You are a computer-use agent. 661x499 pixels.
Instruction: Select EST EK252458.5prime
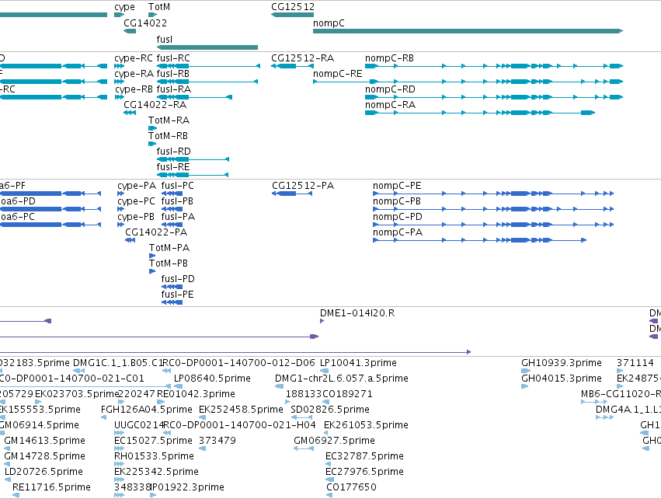(203, 417)
